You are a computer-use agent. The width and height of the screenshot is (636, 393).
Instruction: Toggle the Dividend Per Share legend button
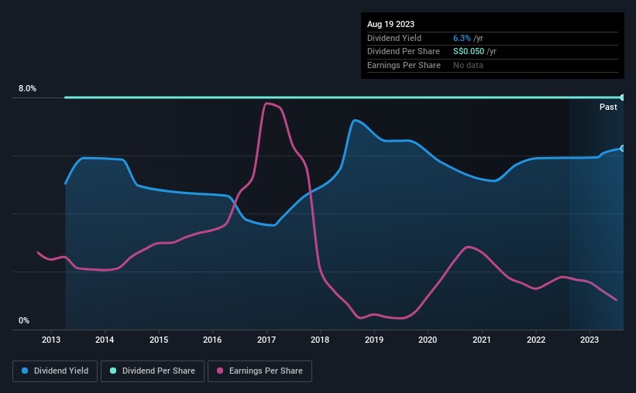(153, 371)
